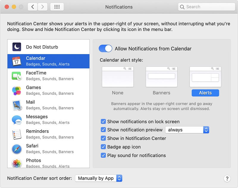
Task: Toggle Allow Notifications from Calendar switch
Action: pyautogui.click(x=105, y=49)
